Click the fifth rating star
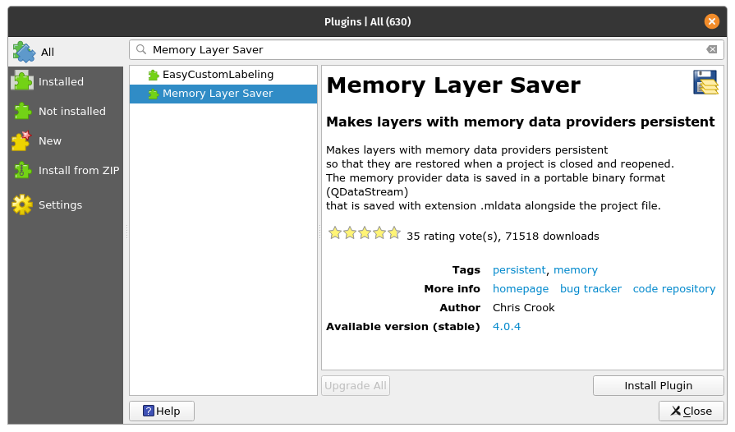Viewport: 735px width, 432px height. pyautogui.click(x=394, y=233)
